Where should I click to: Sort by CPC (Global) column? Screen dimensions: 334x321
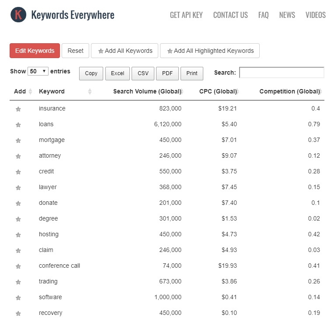219,92
